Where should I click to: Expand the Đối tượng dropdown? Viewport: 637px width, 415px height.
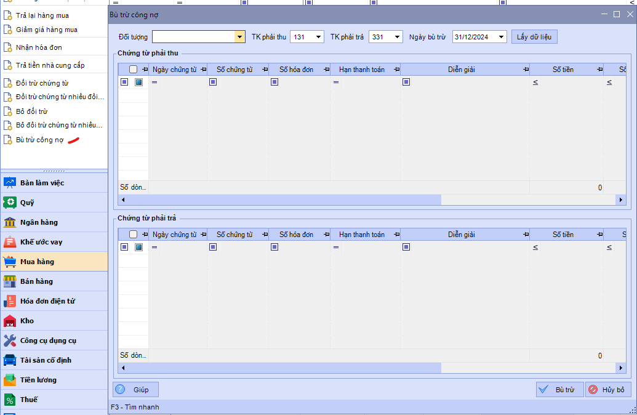pos(239,37)
